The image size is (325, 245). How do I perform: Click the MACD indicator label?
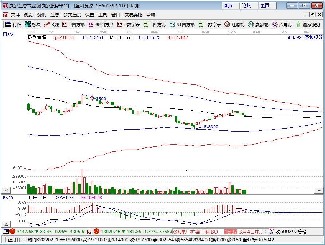(8, 198)
